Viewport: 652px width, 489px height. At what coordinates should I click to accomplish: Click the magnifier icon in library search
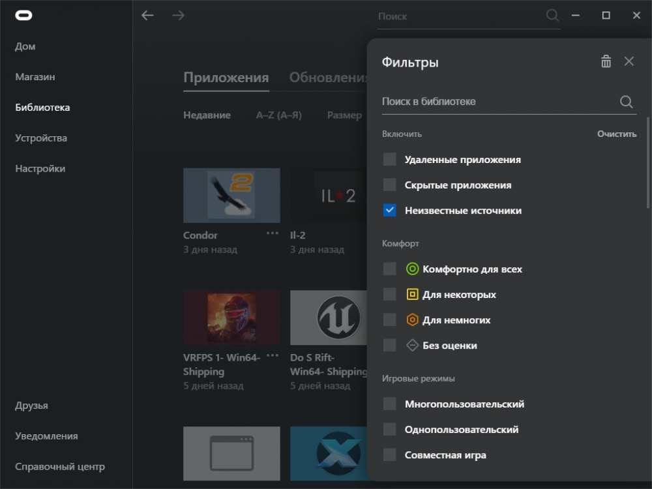point(626,102)
